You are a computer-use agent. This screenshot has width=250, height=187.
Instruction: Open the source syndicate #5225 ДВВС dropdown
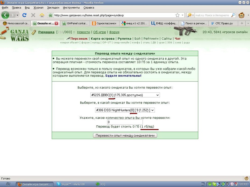(125, 95)
